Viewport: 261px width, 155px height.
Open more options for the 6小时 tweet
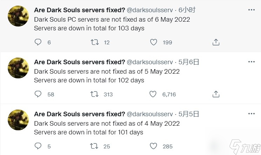pos(251,10)
